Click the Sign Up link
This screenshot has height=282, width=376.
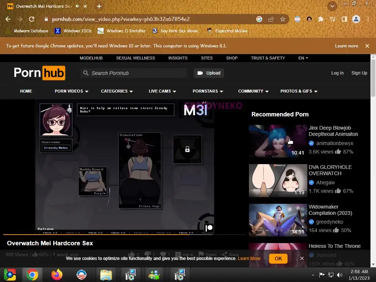click(x=359, y=73)
